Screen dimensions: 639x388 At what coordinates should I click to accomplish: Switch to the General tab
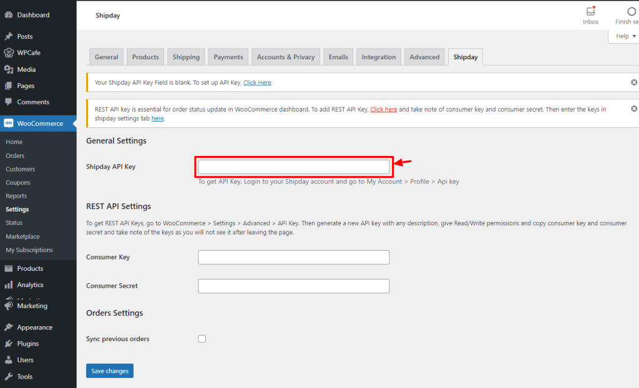click(106, 57)
